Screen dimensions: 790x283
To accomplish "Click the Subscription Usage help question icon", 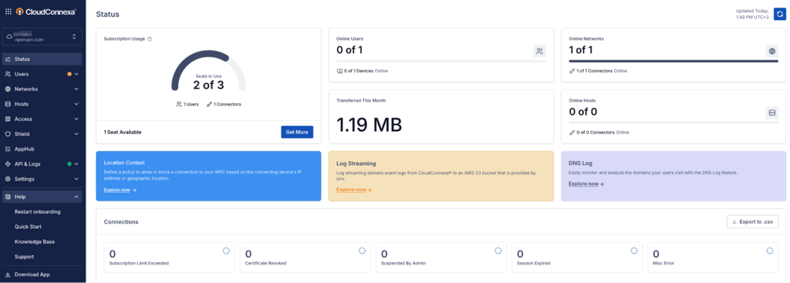I will pyautogui.click(x=150, y=39).
